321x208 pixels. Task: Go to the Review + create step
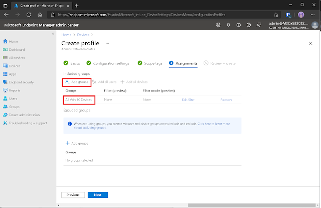[x=220, y=63]
